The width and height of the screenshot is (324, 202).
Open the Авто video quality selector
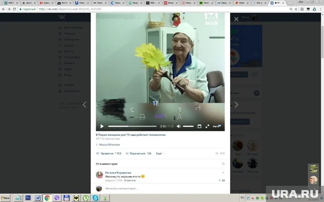pyautogui.click(x=217, y=126)
